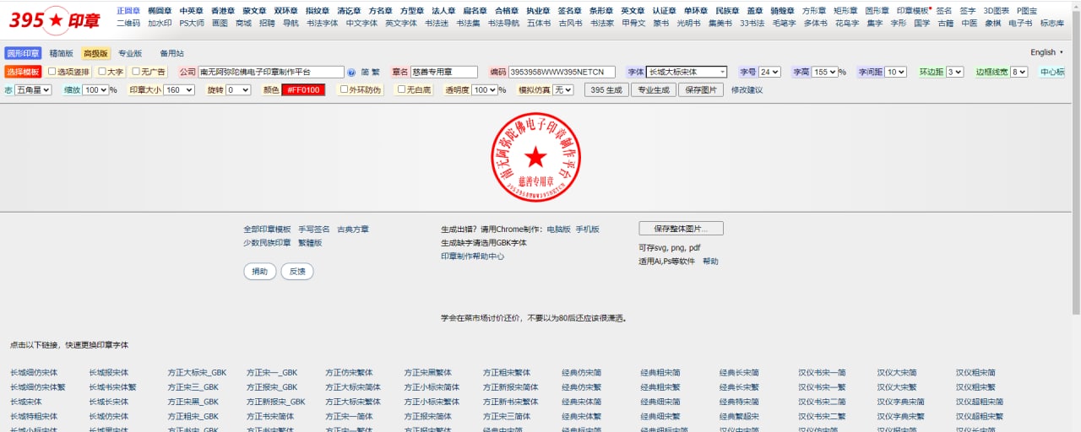Toggle the 选项竖排 checkbox
The width and height of the screenshot is (1081, 432).
[52, 72]
